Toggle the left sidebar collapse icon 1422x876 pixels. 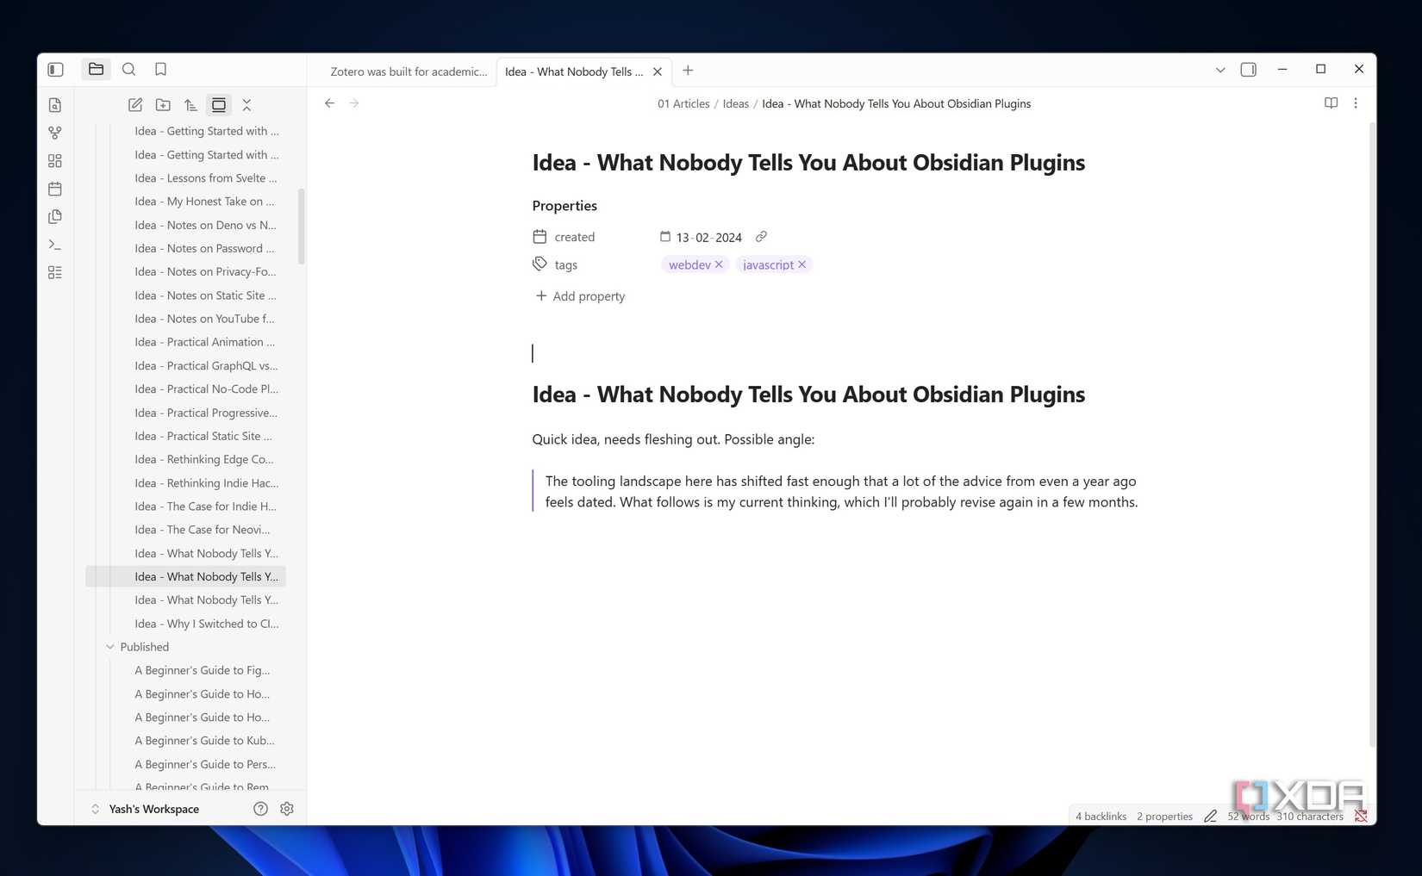click(56, 70)
